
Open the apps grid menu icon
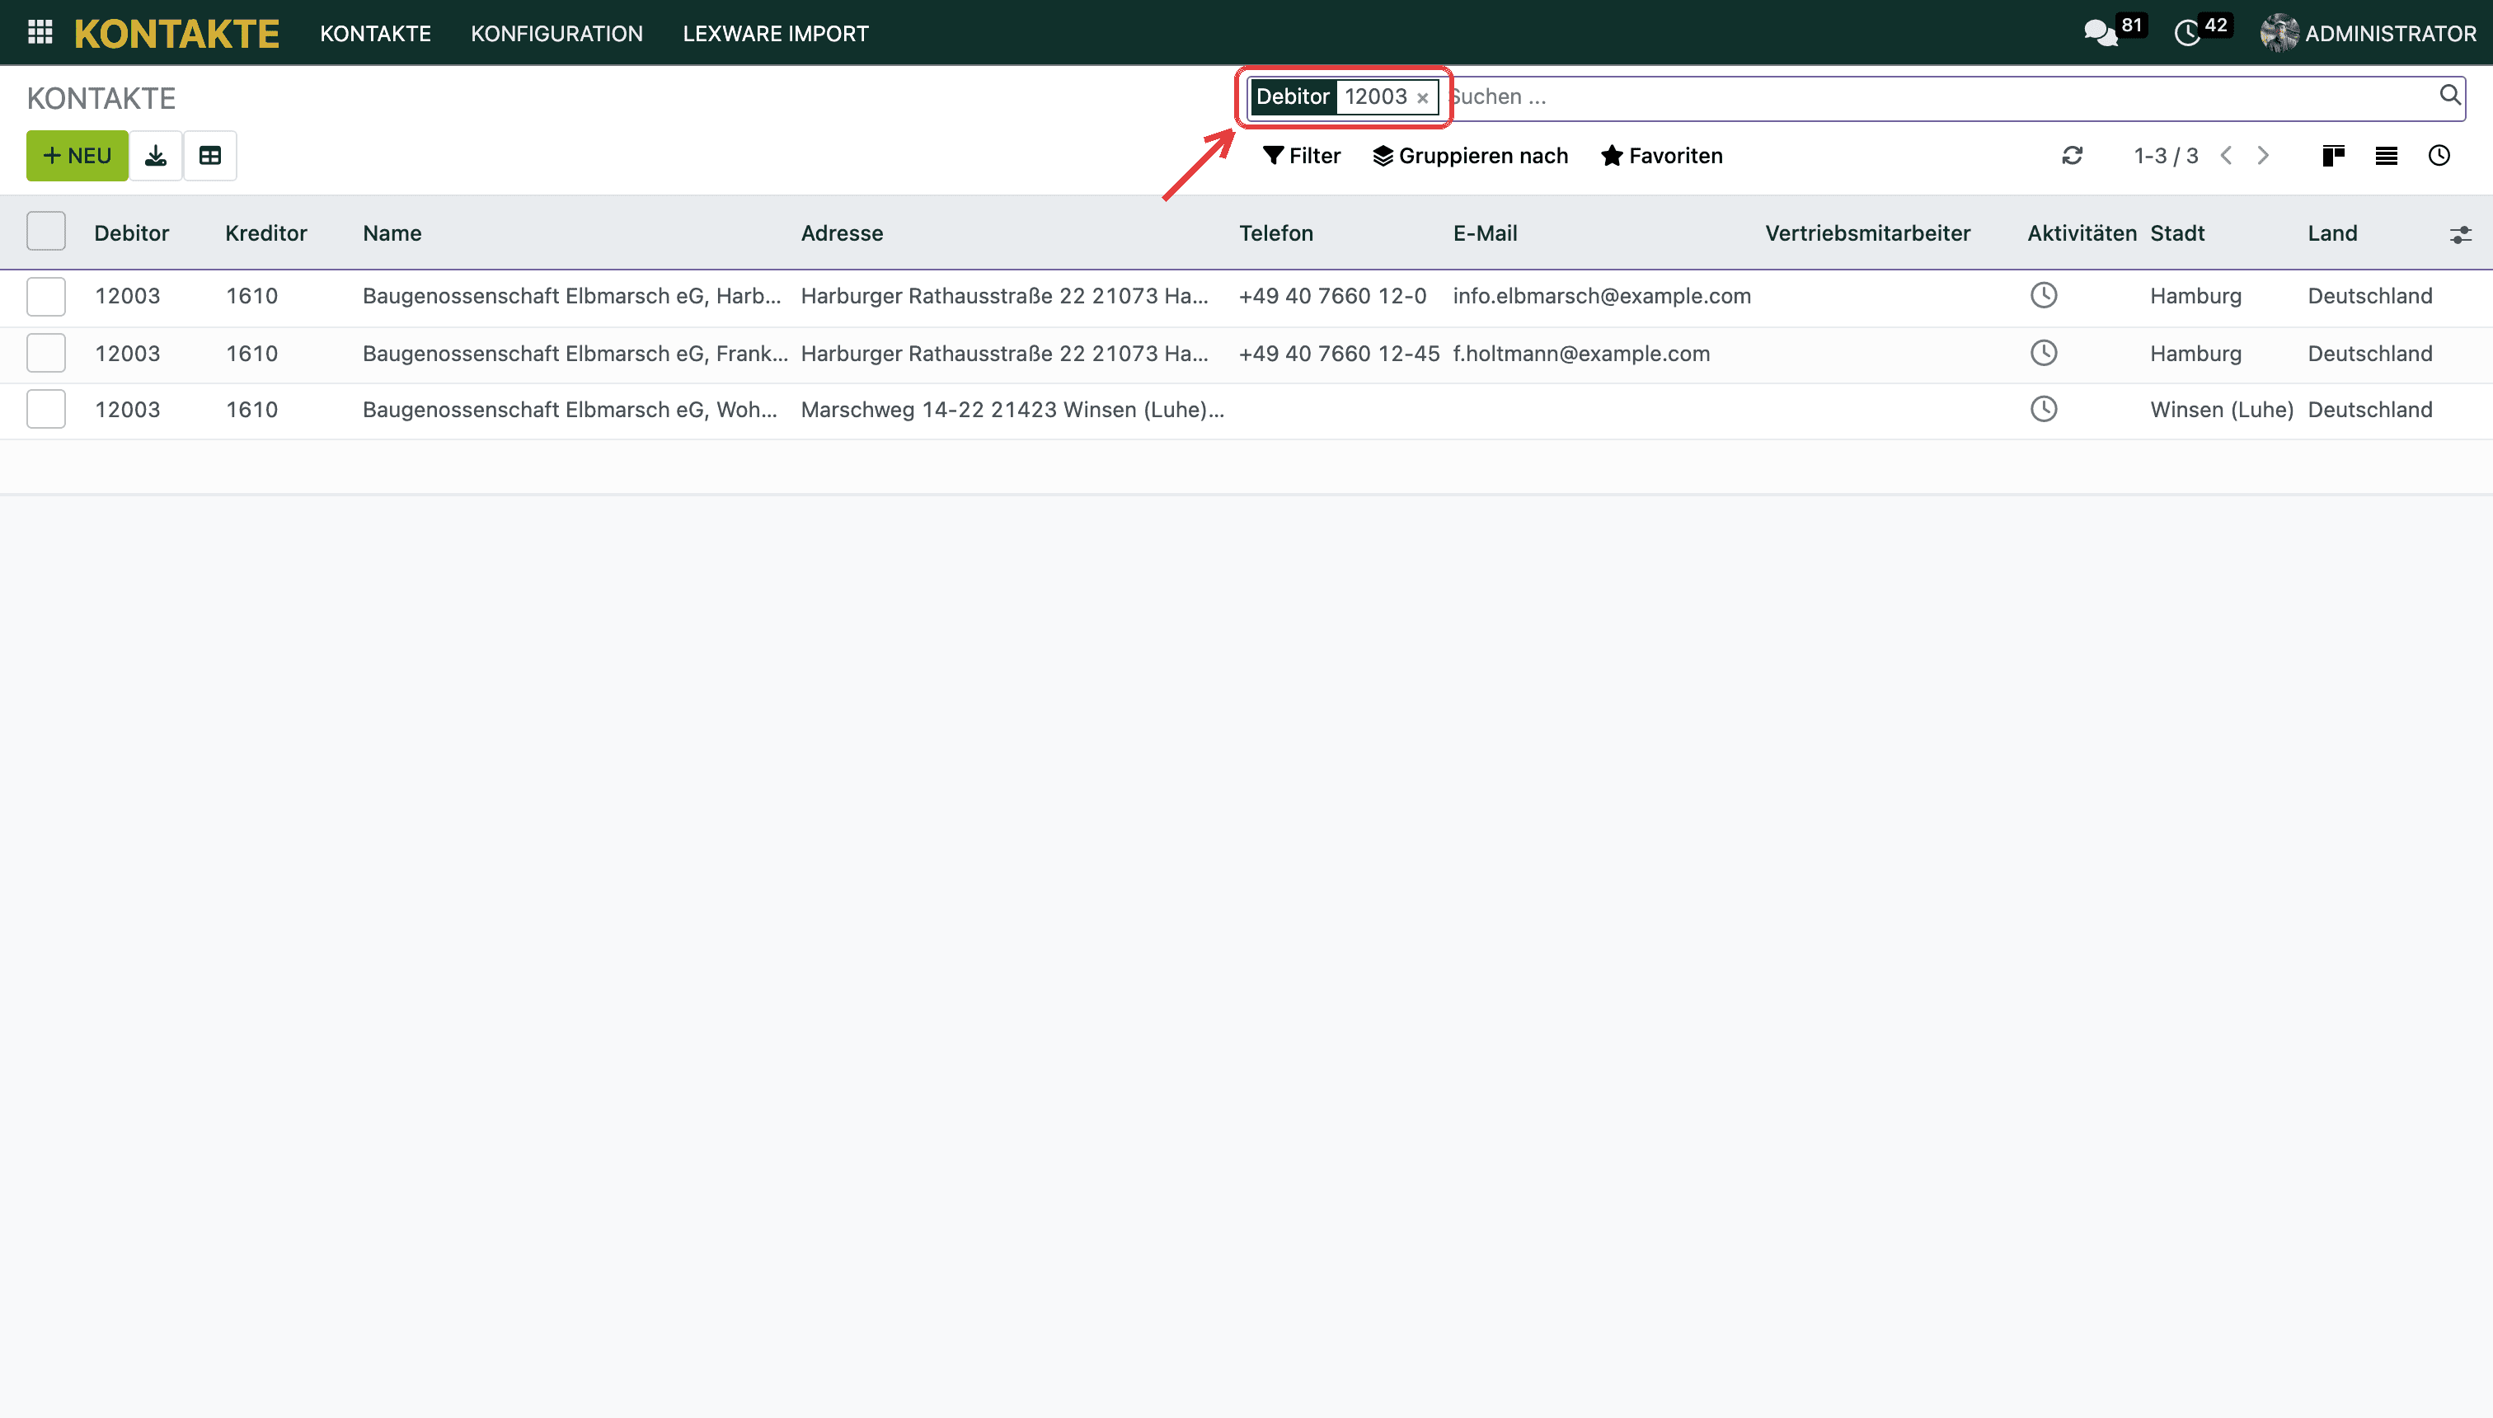pyautogui.click(x=40, y=33)
